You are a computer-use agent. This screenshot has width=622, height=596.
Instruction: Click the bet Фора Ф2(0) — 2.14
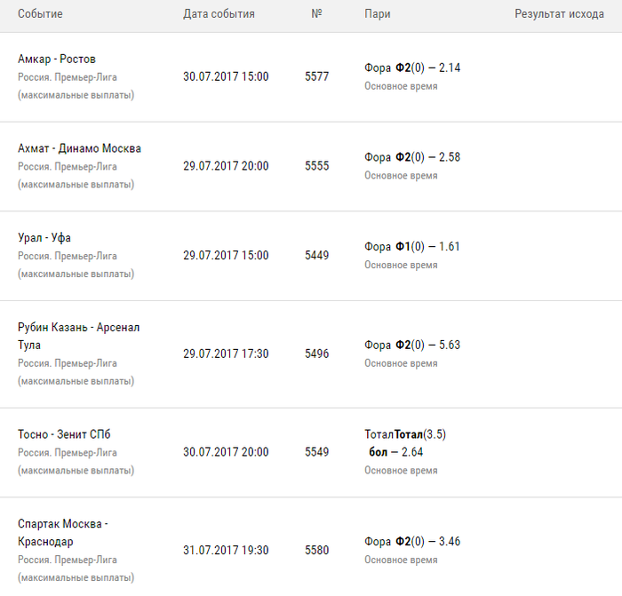[x=412, y=68]
